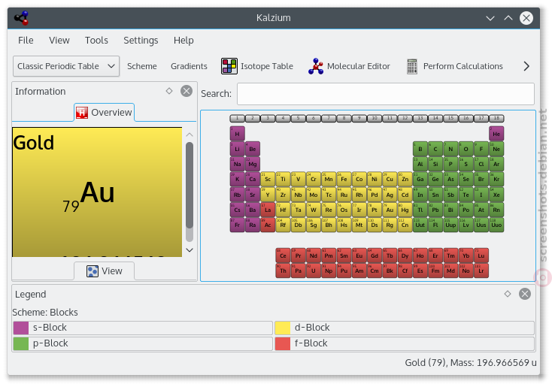Select the Cerium (Ce) element tile

click(283, 255)
